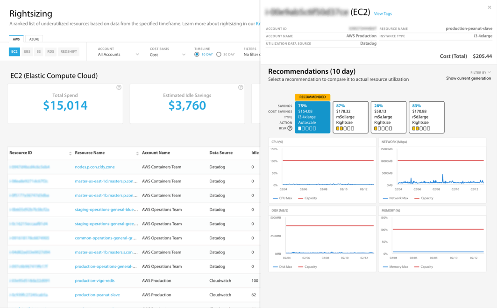This screenshot has height=308, width=497.
Task: Click the Risk help question icon
Action: click(x=290, y=128)
